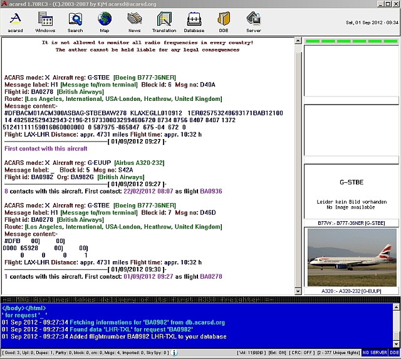Open the Search toolbar icon
Viewport: 401px width, 359px height.
(75, 22)
